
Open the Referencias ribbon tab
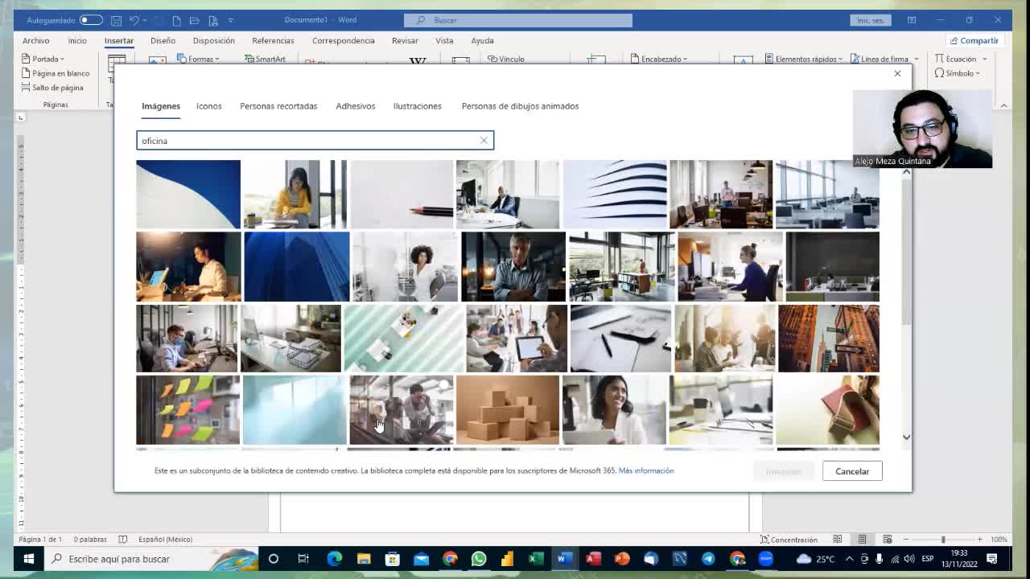pyautogui.click(x=273, y=40)
